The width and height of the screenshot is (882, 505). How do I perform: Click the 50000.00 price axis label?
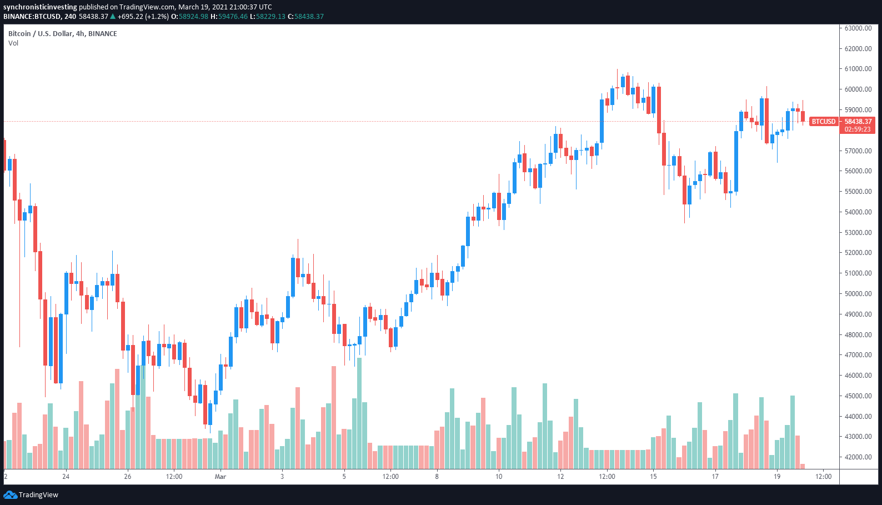tap(858, 293)
